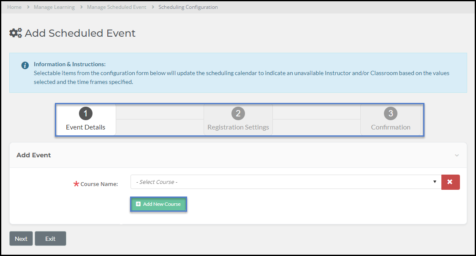Image resolution: width=476 pixels, height=256 pixels.
Task: Open the Home breadcrumb link
Action: coord(14,7)
